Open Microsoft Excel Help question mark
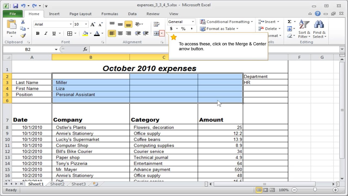The height and width of the screenshot is (196, 348). tap(318, 14)
